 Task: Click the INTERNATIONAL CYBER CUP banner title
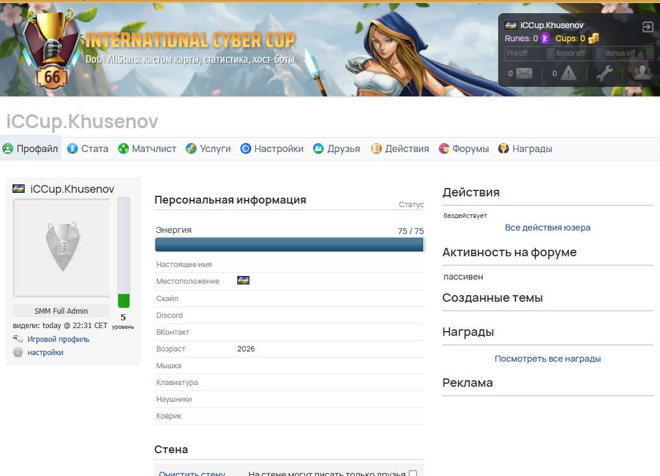(x=190, y=40)
